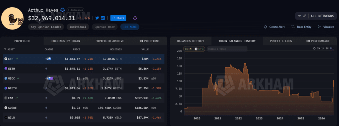Click the Ethereum chain icon in WILD row

tap(46, 118)
